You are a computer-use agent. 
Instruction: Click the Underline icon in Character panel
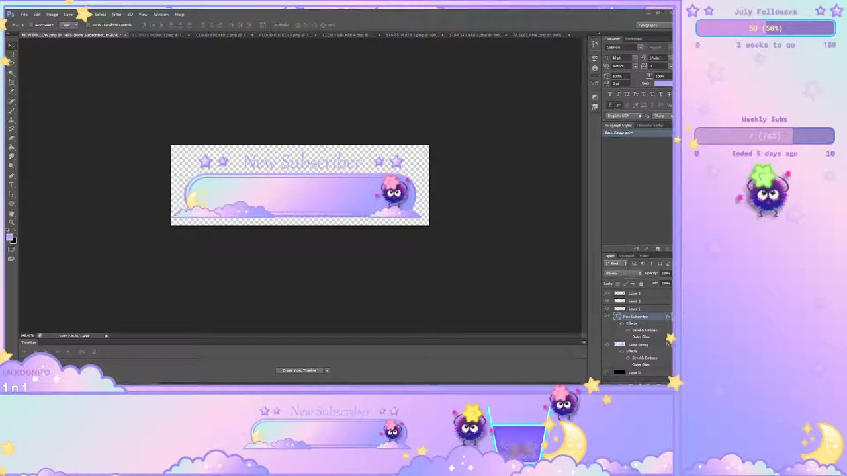pos(660,94)
